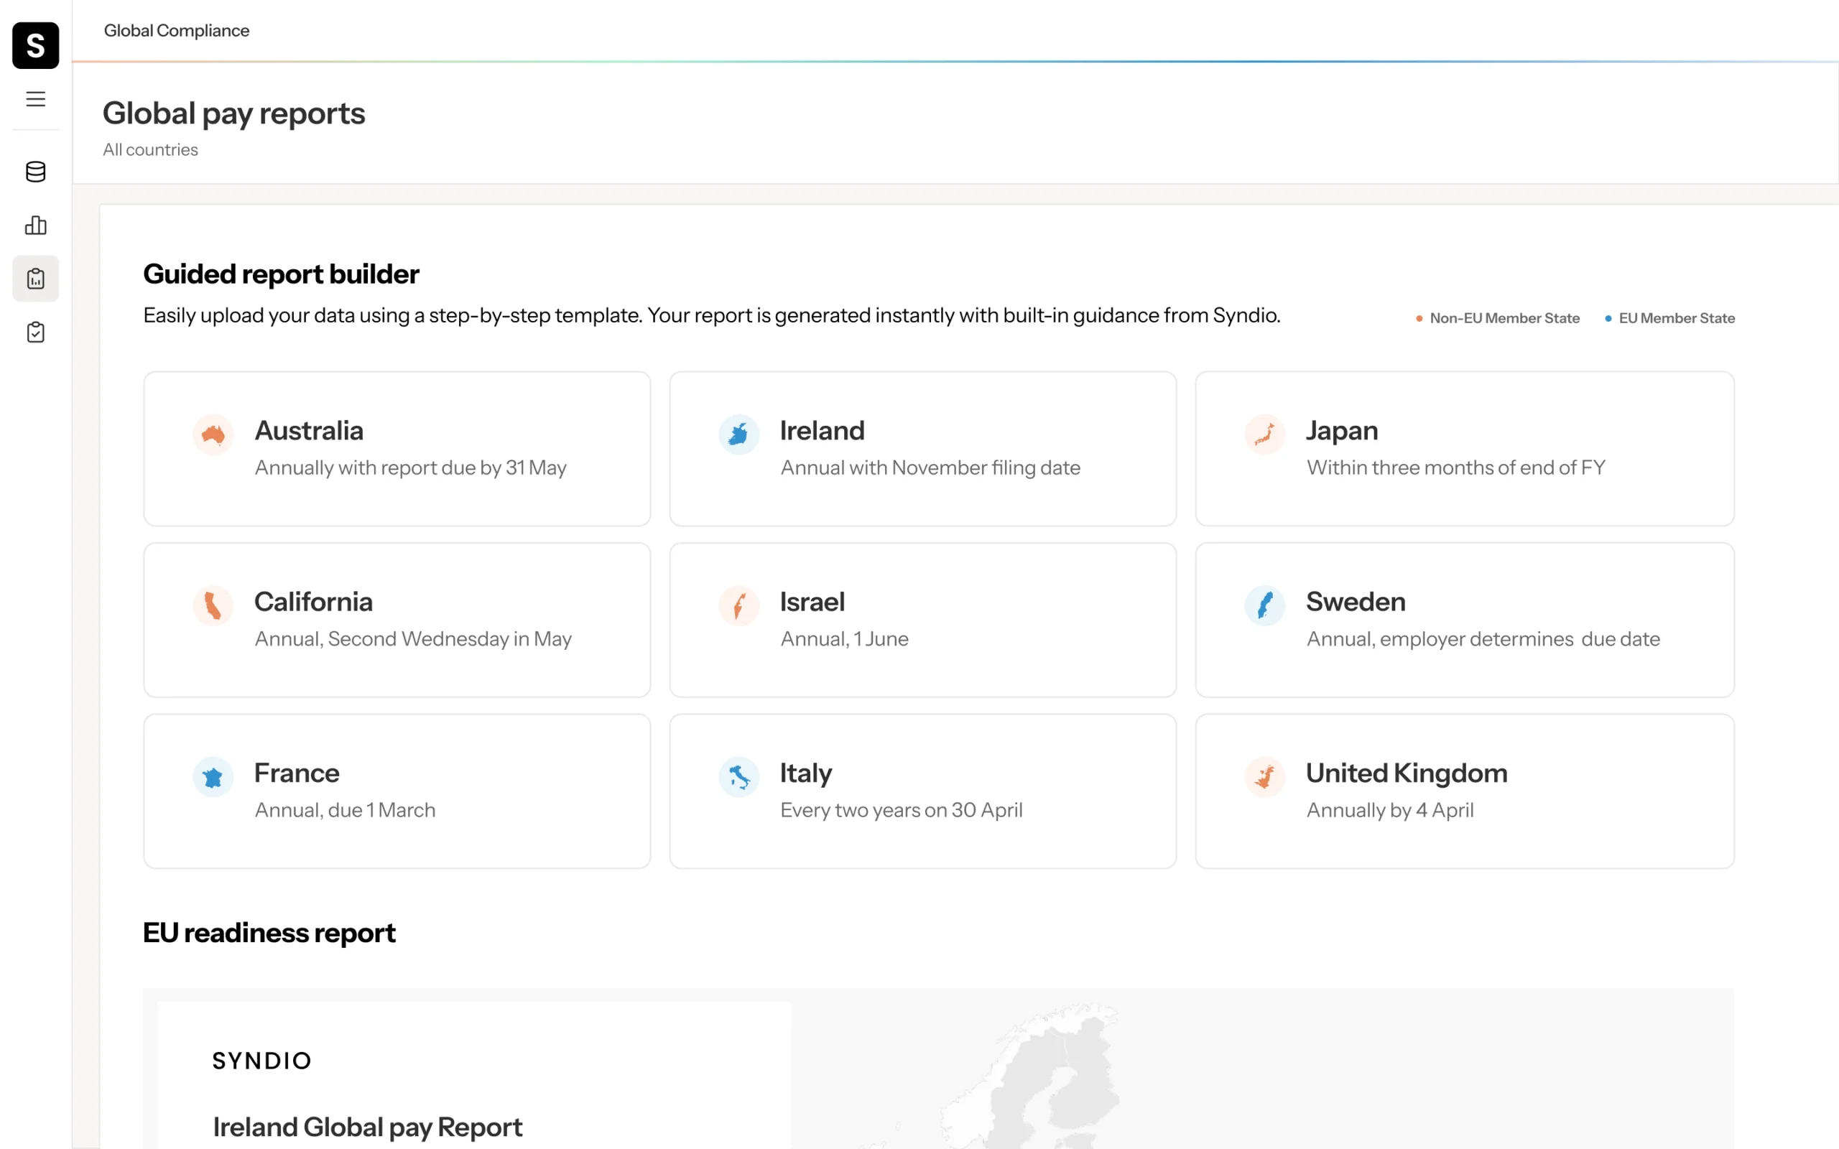This screenshot has height=1149, width=1839.
Task: Click the Australia map icon
Action: click(213, 434)
